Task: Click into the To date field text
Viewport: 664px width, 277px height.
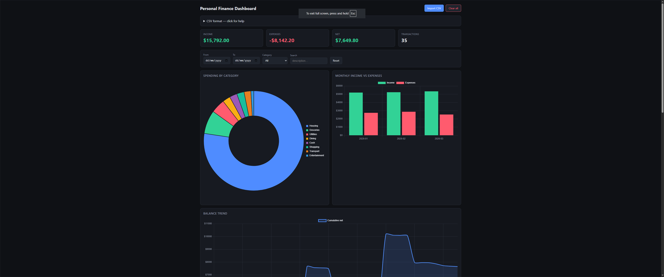Action: [x=243, y=61]
